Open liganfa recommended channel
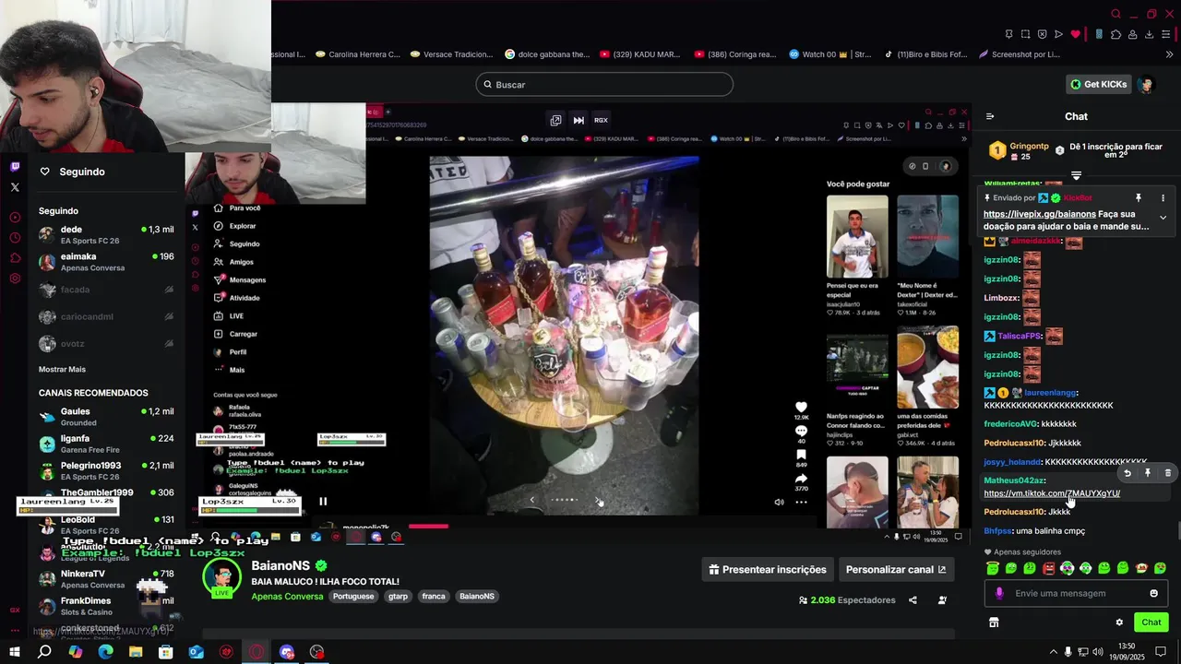This screenshot has width=1181, height=664. point(106,444)
